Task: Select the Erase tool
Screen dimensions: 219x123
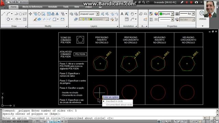Action: 35,19
